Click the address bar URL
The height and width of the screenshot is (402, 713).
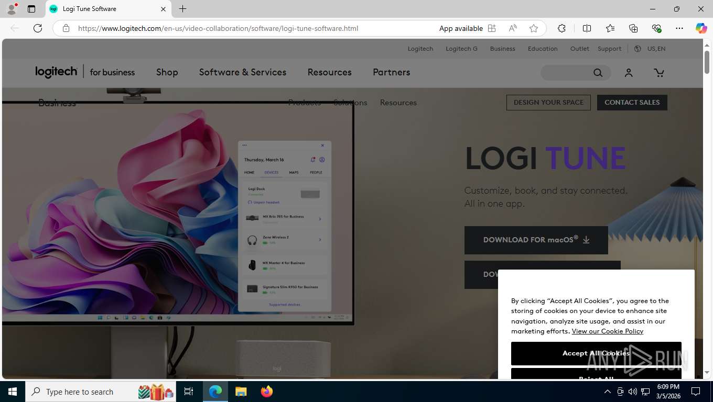218,28
